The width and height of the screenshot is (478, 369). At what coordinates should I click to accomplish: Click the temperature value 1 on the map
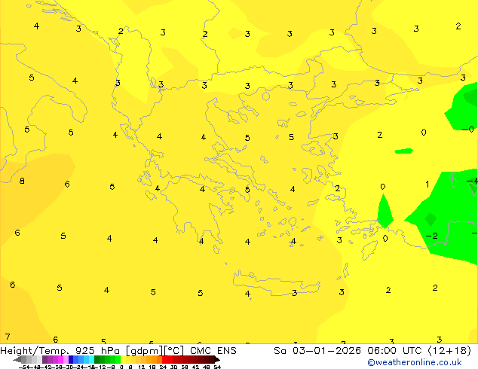tap(427, 184)
